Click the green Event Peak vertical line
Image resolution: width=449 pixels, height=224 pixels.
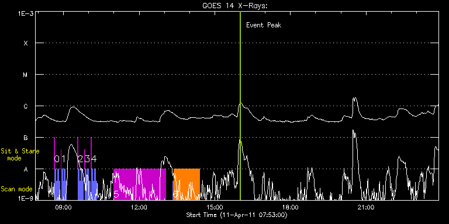pyautogui.click(x=240, y=106)
